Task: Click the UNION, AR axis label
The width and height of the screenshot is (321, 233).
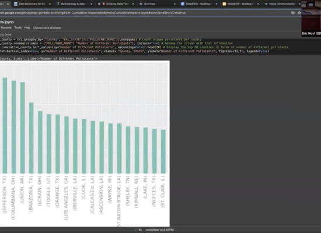Action: pos(22,189)
